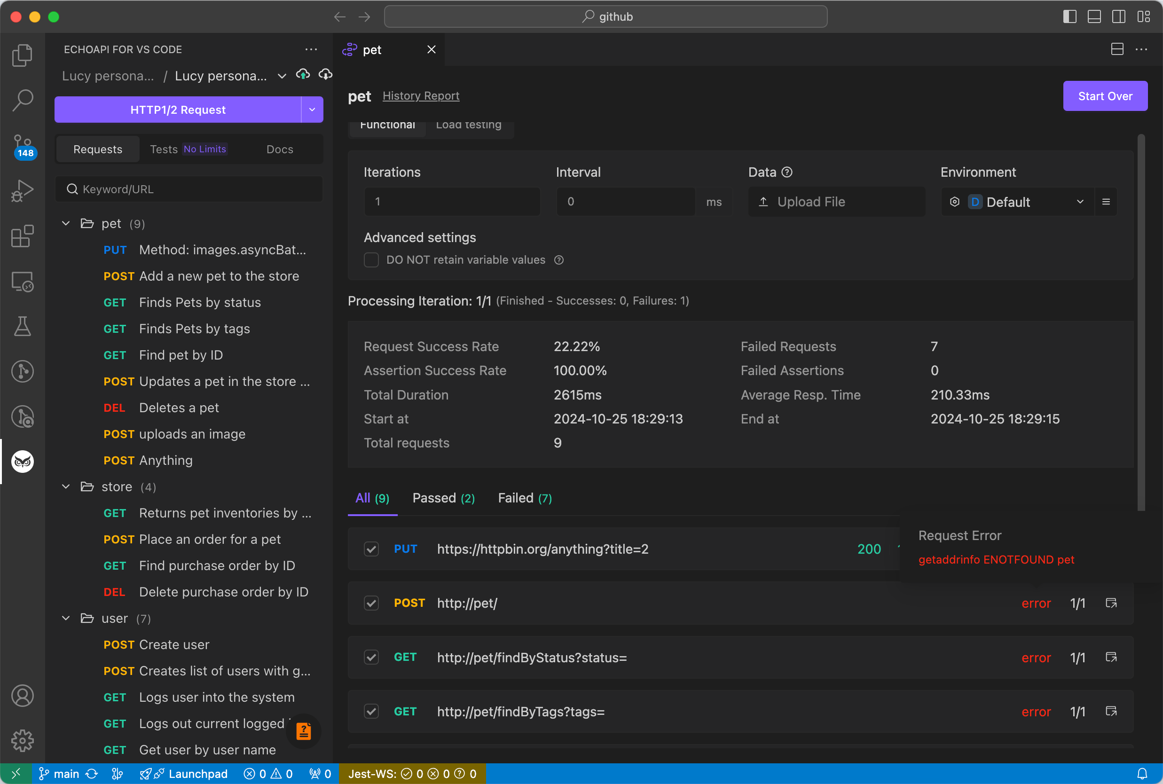Viewport: 1163px width, 784px height.
Task: Click the cloud download pull icon
Action: coord(325,75)
